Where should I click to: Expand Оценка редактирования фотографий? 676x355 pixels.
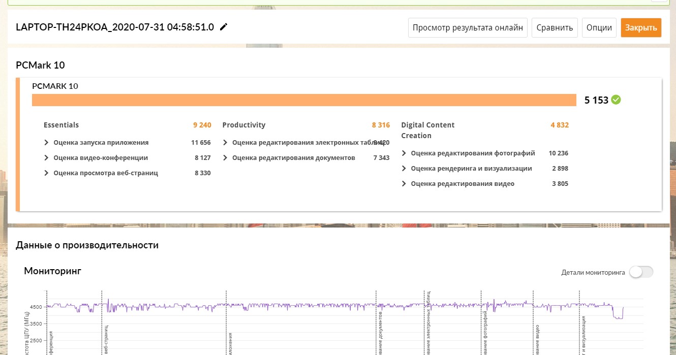point(404,153)
